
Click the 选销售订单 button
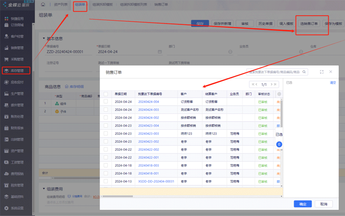[309, 24]
